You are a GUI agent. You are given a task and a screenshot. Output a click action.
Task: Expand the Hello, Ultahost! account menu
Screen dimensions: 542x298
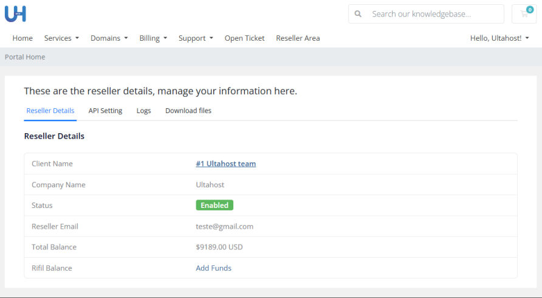[499, 38]
